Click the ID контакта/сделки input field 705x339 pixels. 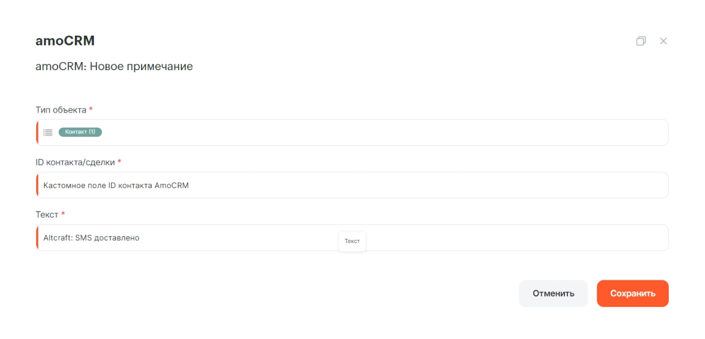click(352, 185)
